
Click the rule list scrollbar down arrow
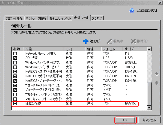(149, 108)
